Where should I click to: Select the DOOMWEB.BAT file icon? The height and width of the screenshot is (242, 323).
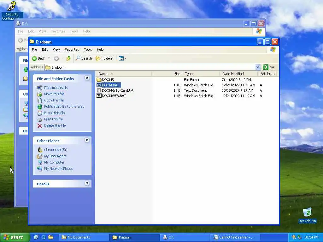click(x=99, y=96)
